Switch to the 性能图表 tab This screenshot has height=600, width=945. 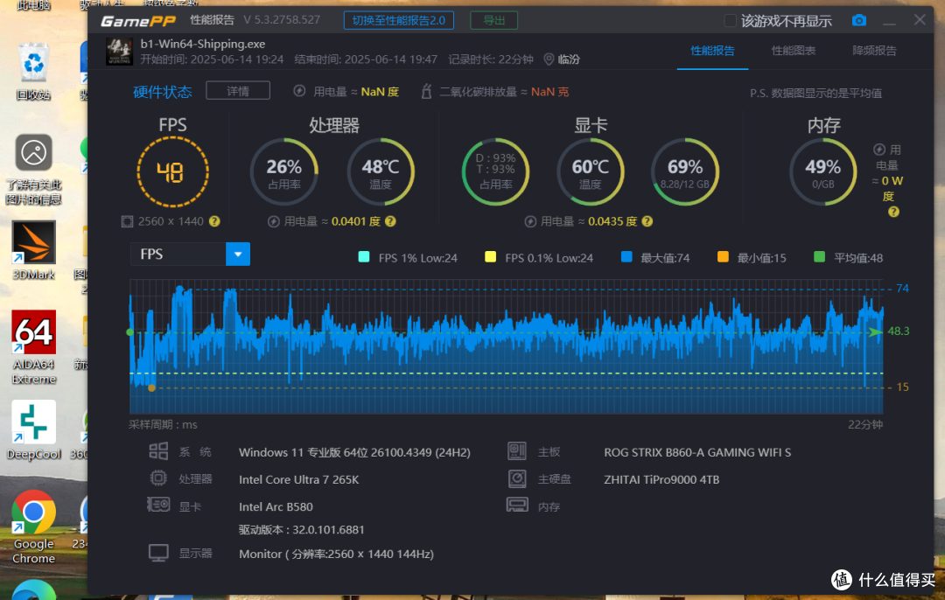click(x=793, y=51)
